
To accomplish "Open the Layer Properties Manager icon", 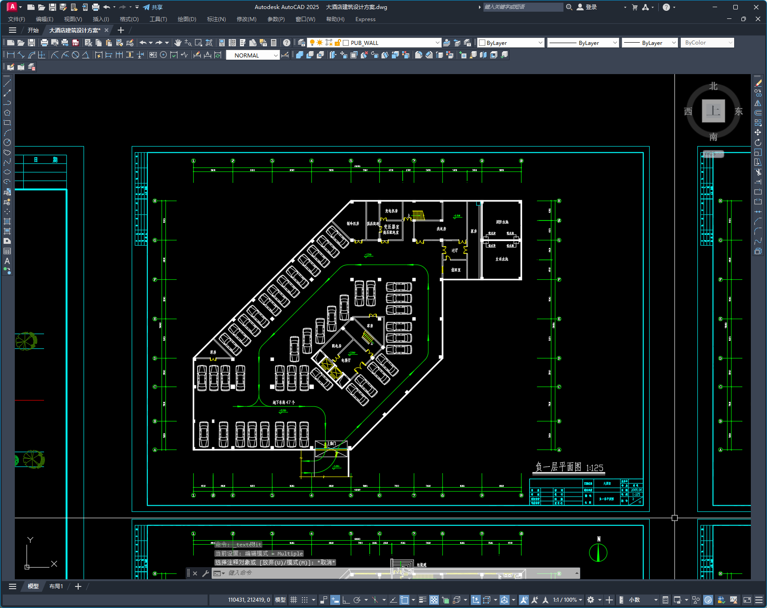I will click(x=301, y=43).
